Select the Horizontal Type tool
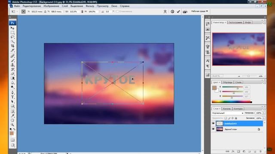The image size is (275, 154). (x=12, y=97)
